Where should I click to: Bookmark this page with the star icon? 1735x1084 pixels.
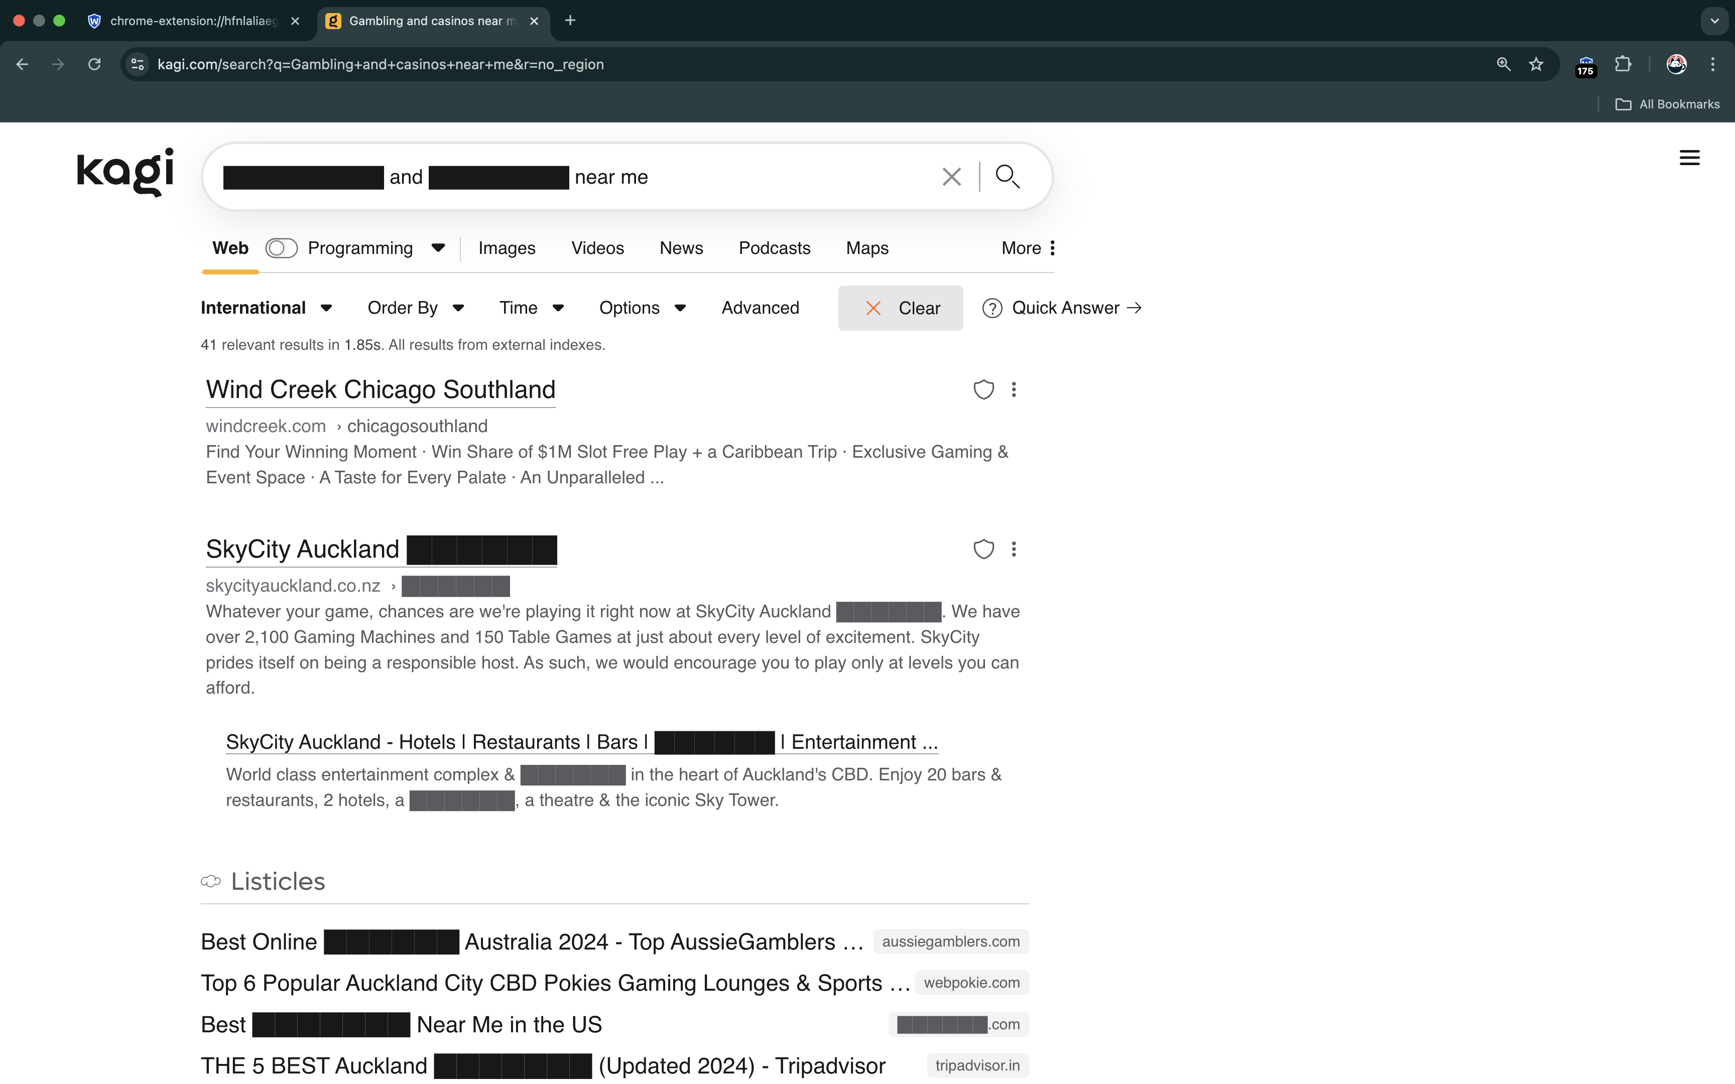[1536, 65]
